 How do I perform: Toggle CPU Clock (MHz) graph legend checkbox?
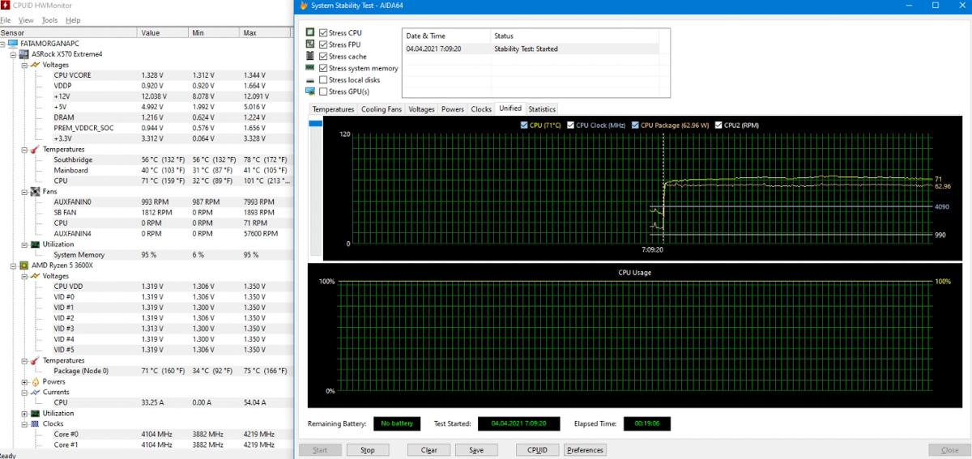coord(571,125)
